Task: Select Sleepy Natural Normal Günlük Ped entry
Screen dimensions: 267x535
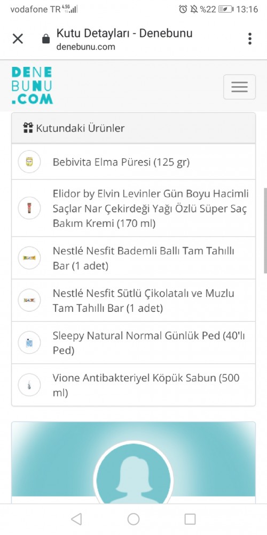Action: [x=149, y=343]
